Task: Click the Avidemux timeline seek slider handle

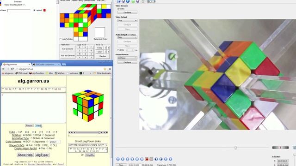Action: [x=235, y=148]
